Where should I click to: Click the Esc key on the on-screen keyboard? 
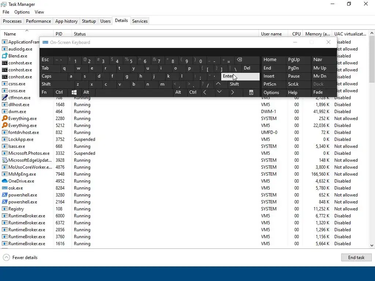tap(47, 60)
